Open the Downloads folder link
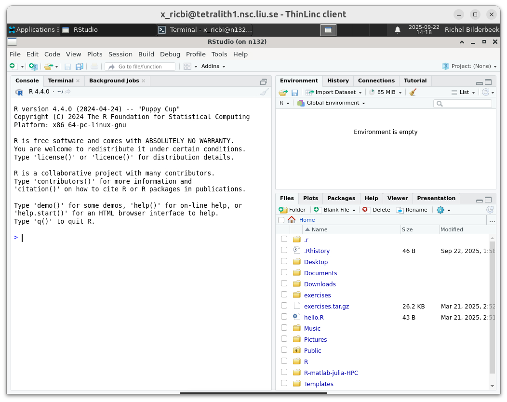 coord(320,284)
